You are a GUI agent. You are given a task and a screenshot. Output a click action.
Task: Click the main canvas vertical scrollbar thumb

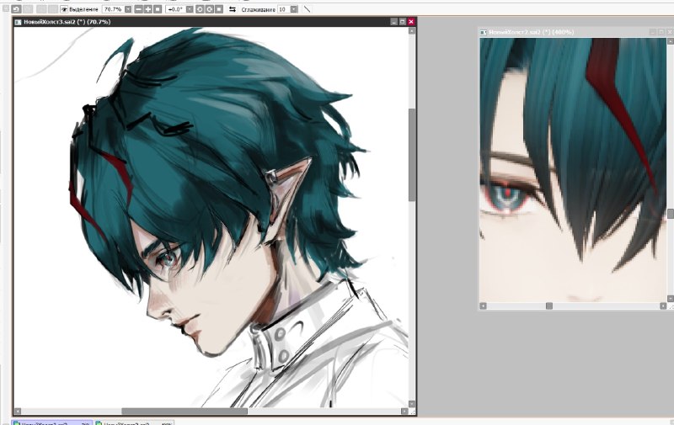click(412, 155)
